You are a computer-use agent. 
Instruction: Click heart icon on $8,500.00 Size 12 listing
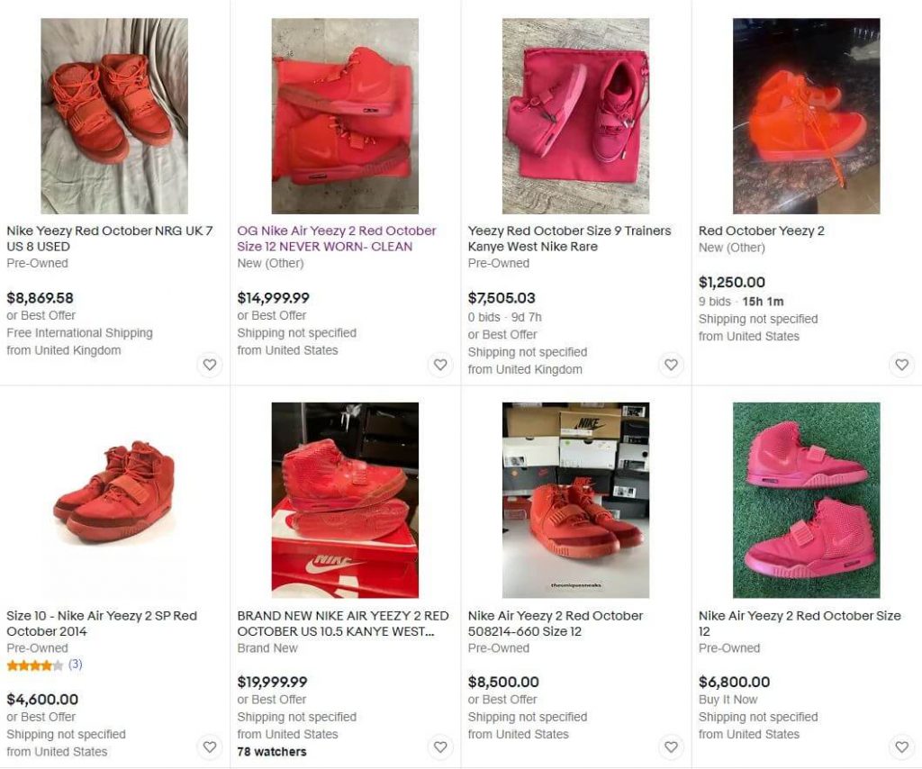[671, 746]
